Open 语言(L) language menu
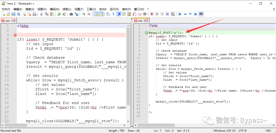This screenshot has height=133, width=276. pyautogui.click(x=67, y=9)
